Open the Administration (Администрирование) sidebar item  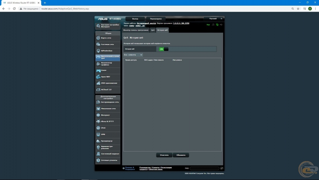point(108,147)
